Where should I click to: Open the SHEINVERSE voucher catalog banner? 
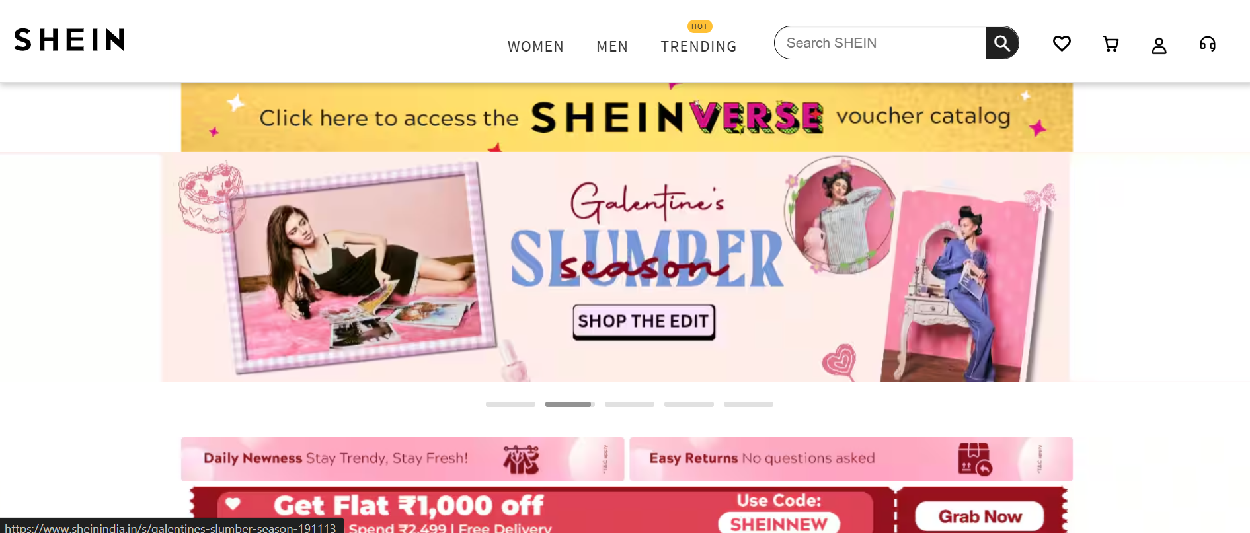point(627,117)
